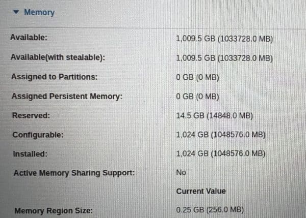This screenshot has width=306, height=218.
Task: Select Assigned to Partitions label
Action: click(x=55, y=77)
